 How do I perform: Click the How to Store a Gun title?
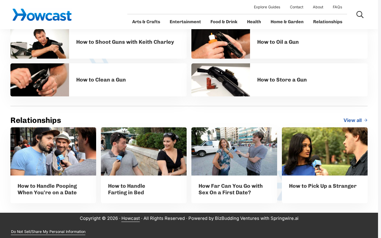282,80
